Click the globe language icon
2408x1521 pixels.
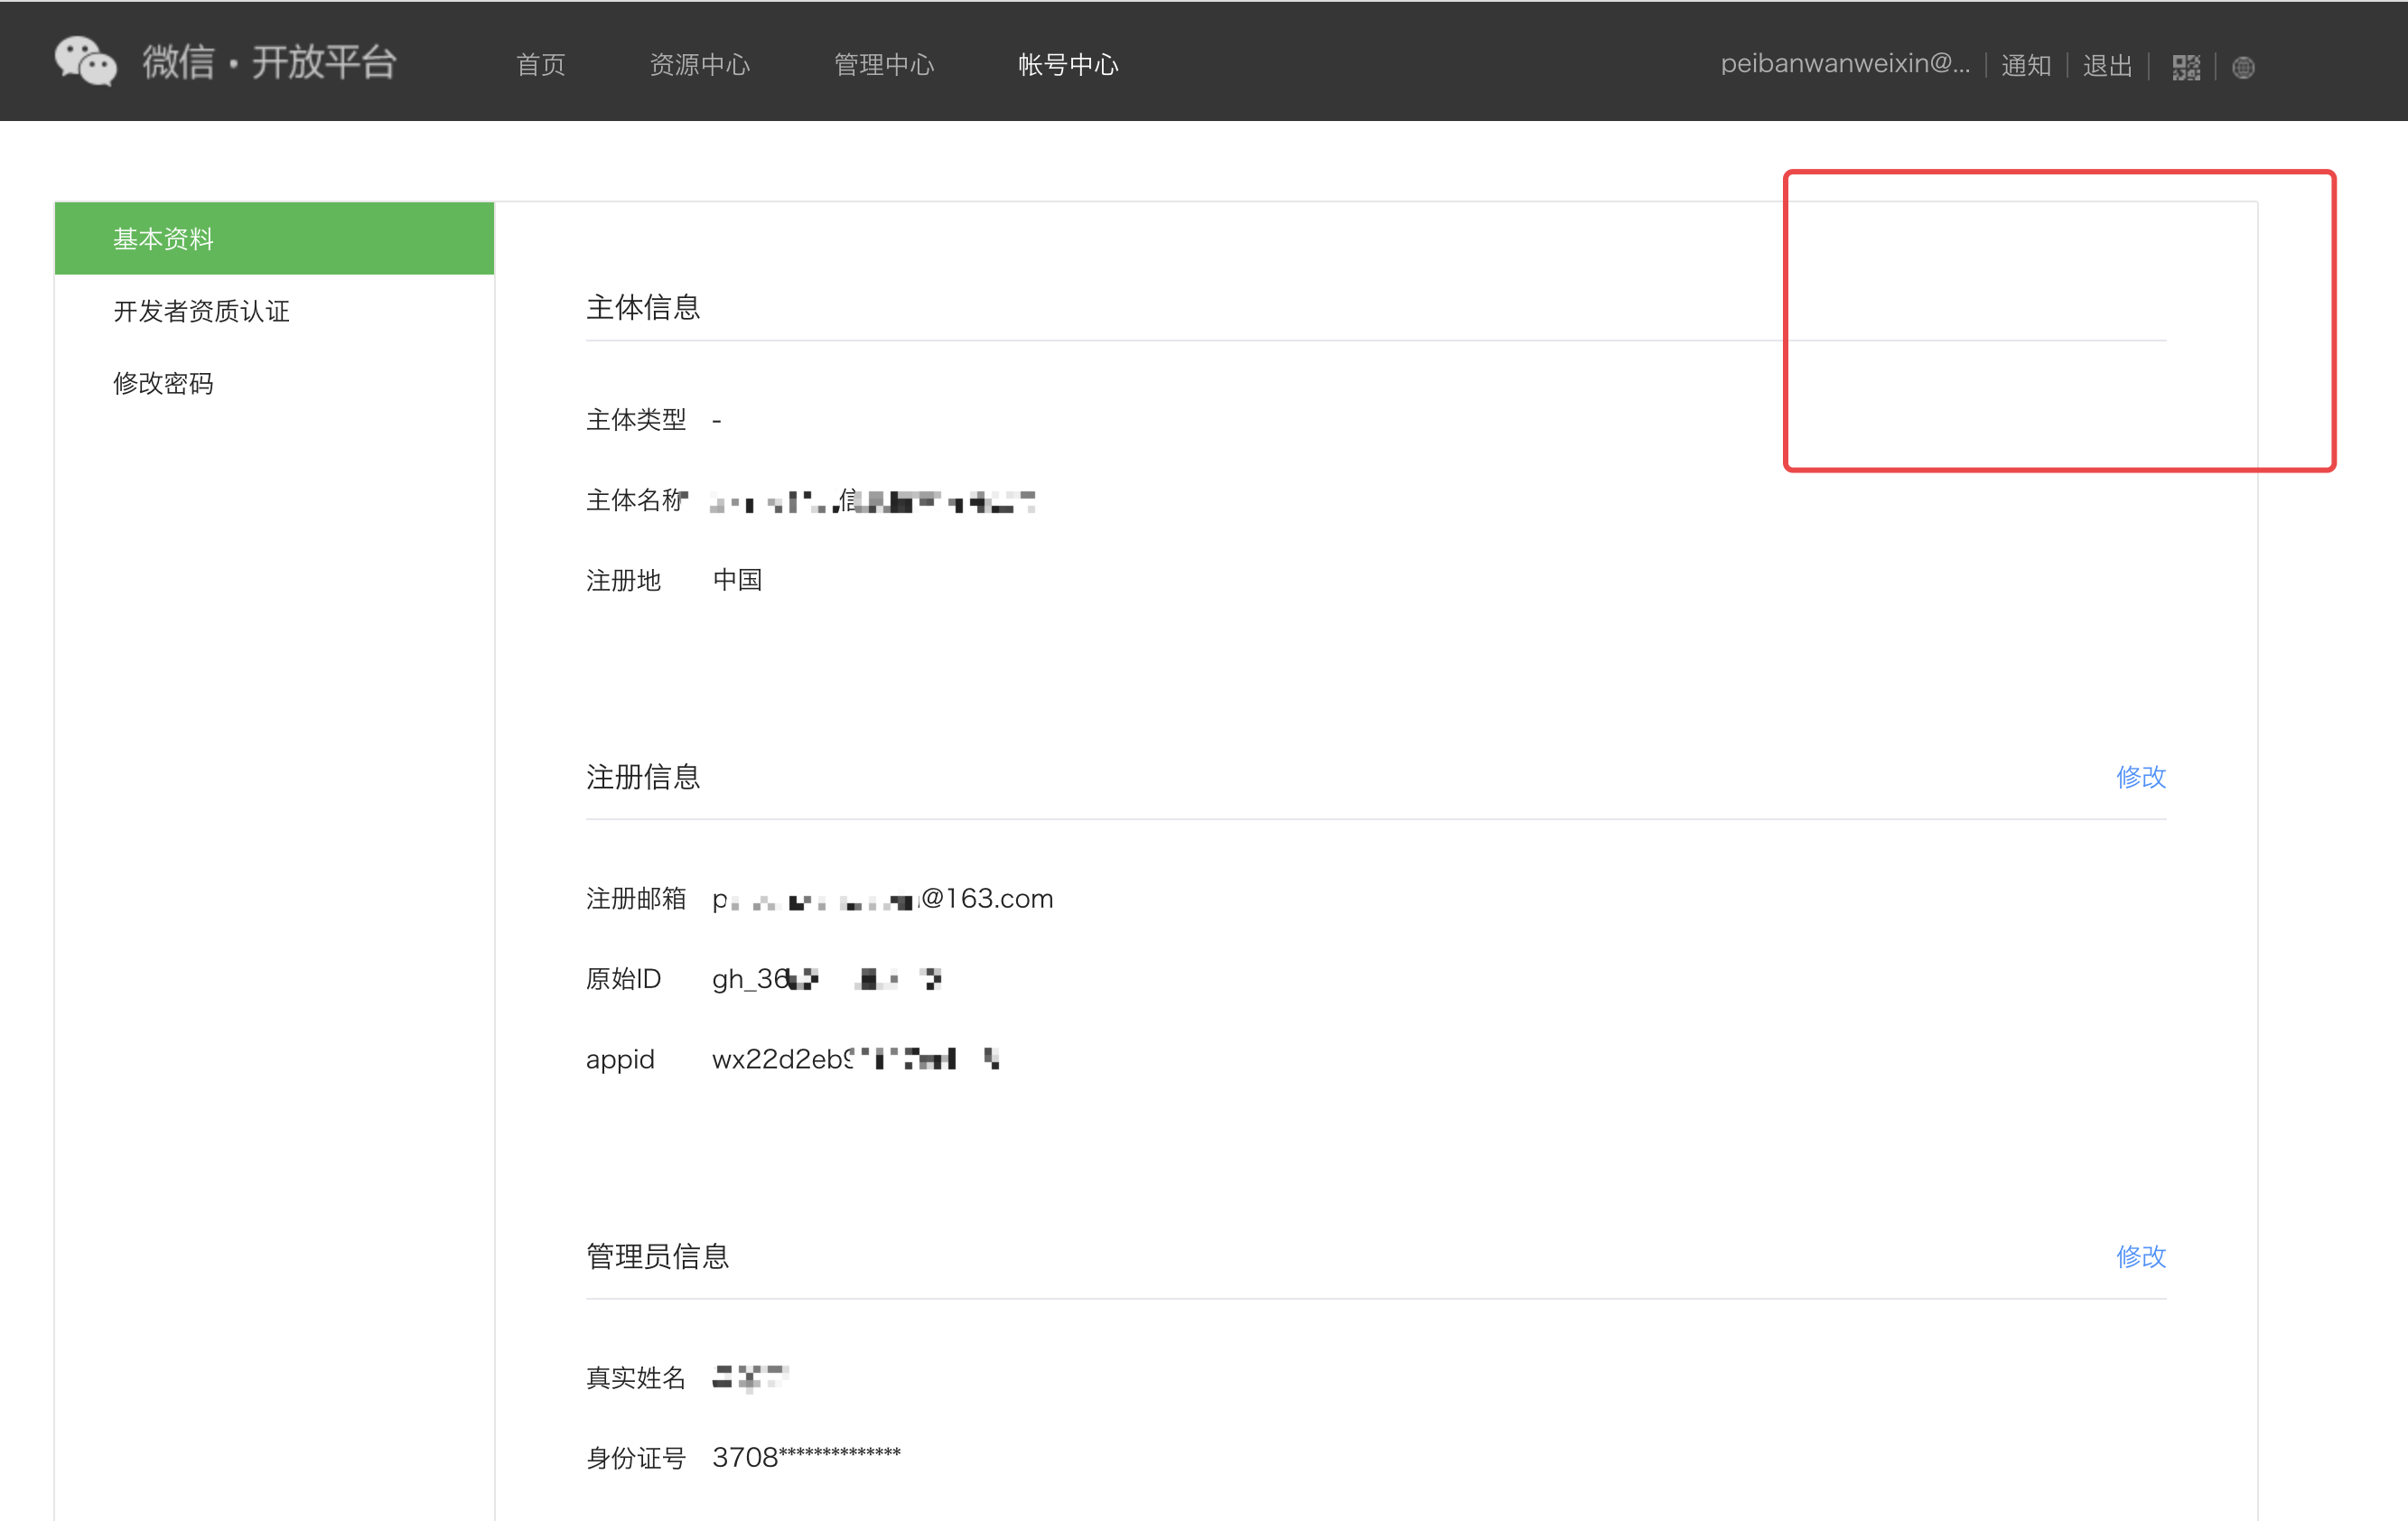pyautogui.click(x=2243, y=67)
